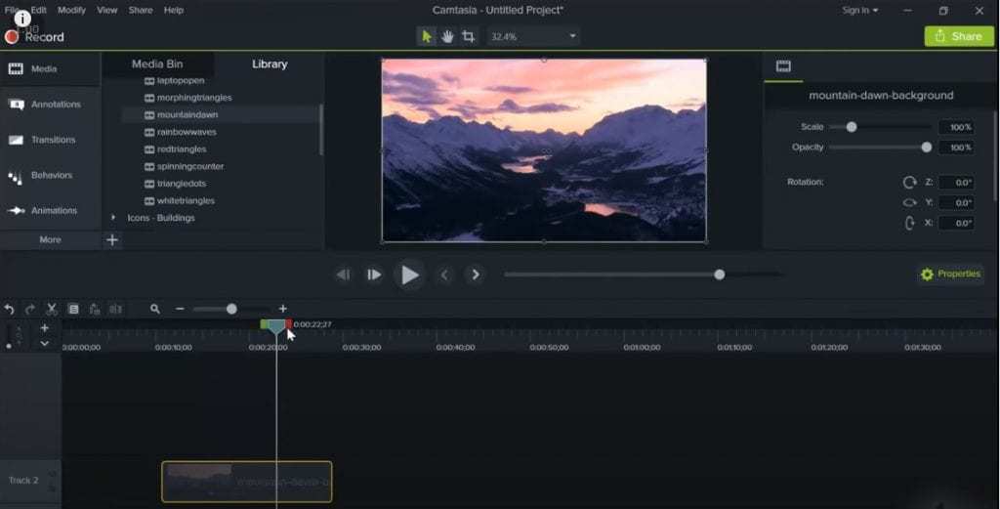This screenshot has height=509, width=1000.
Task: Show More tool categories
Action: 50,239
